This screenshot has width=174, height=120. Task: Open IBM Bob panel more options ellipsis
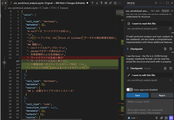click(x=161, y=3)
